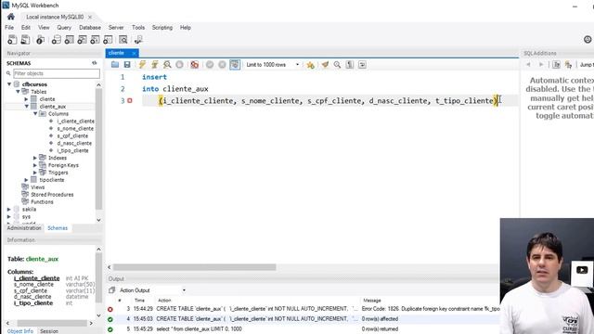
Task: Click the editor horizontal scrollbar thumb
Action: (194, 267)
